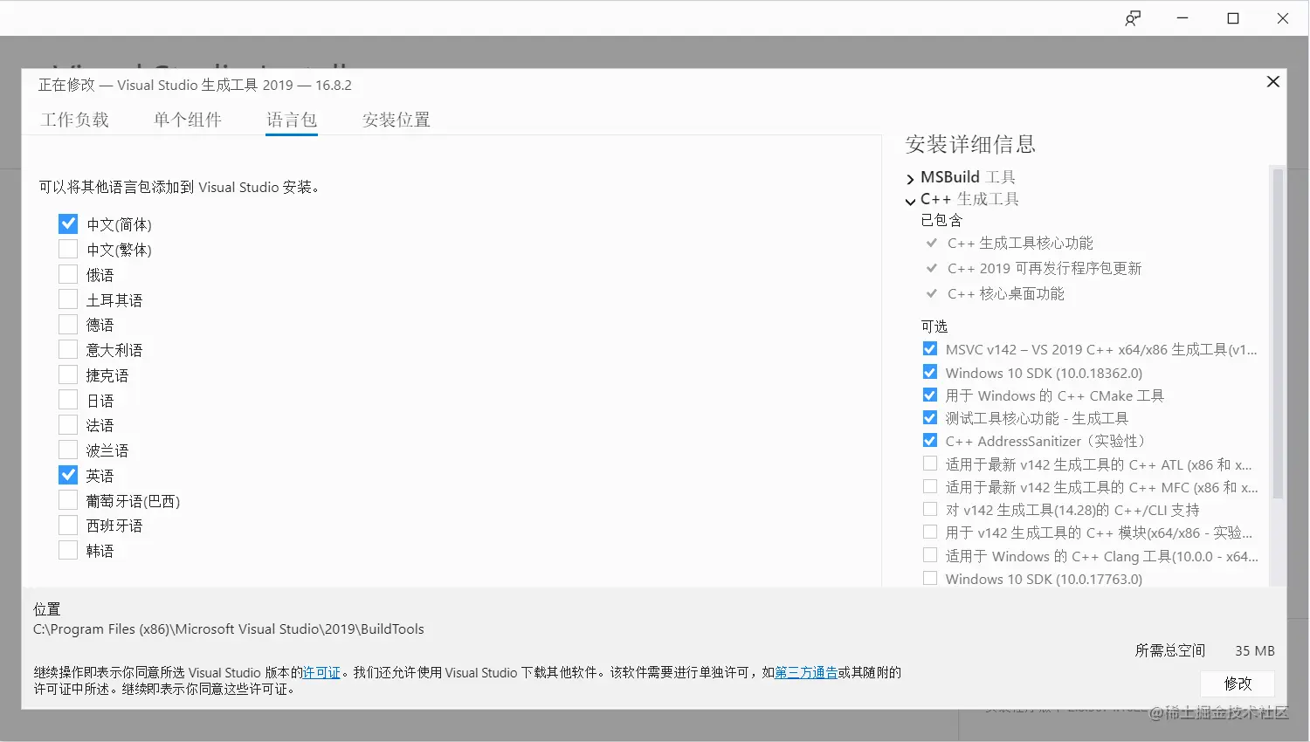
Task: Go to the 安装位置 tab
Action: (x=396, y=120)
